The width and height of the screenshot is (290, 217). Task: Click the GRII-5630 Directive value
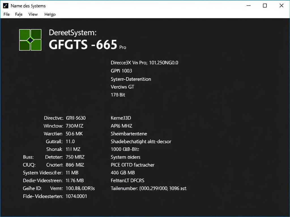76,118
